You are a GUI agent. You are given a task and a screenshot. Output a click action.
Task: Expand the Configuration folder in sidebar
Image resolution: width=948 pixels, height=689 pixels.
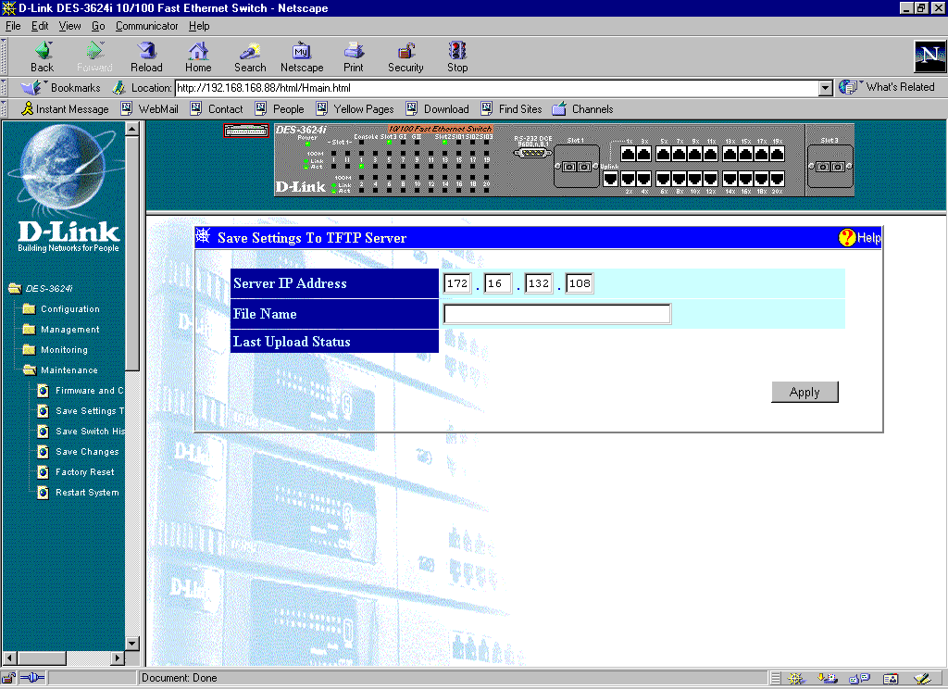click(x=30, y=309)
